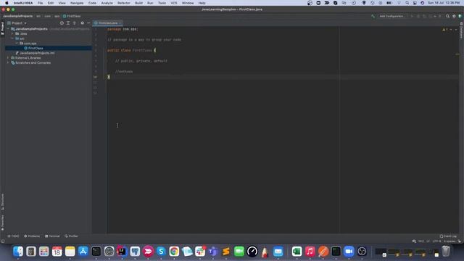Open the Favorites side tool window
This screenshot has width=464, height=261.
coord(2,223)
